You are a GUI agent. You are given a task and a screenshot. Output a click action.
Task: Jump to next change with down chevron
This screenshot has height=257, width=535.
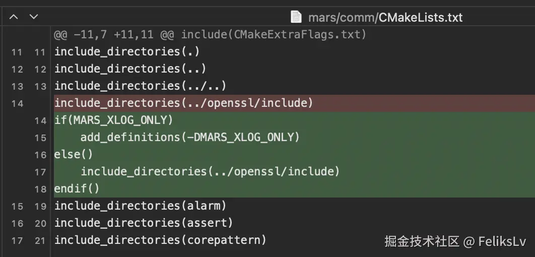point(33,17)
